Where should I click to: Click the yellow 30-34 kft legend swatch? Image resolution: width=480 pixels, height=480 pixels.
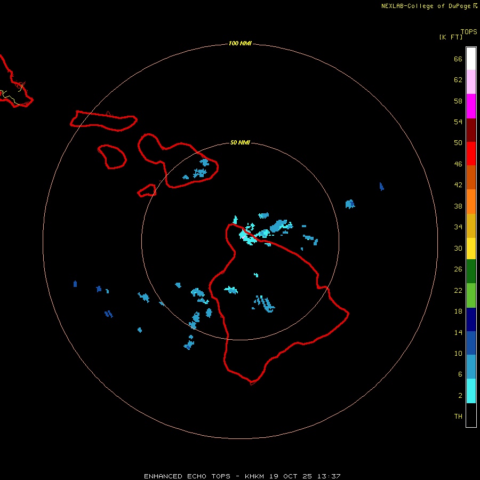[x=471, y=248]
